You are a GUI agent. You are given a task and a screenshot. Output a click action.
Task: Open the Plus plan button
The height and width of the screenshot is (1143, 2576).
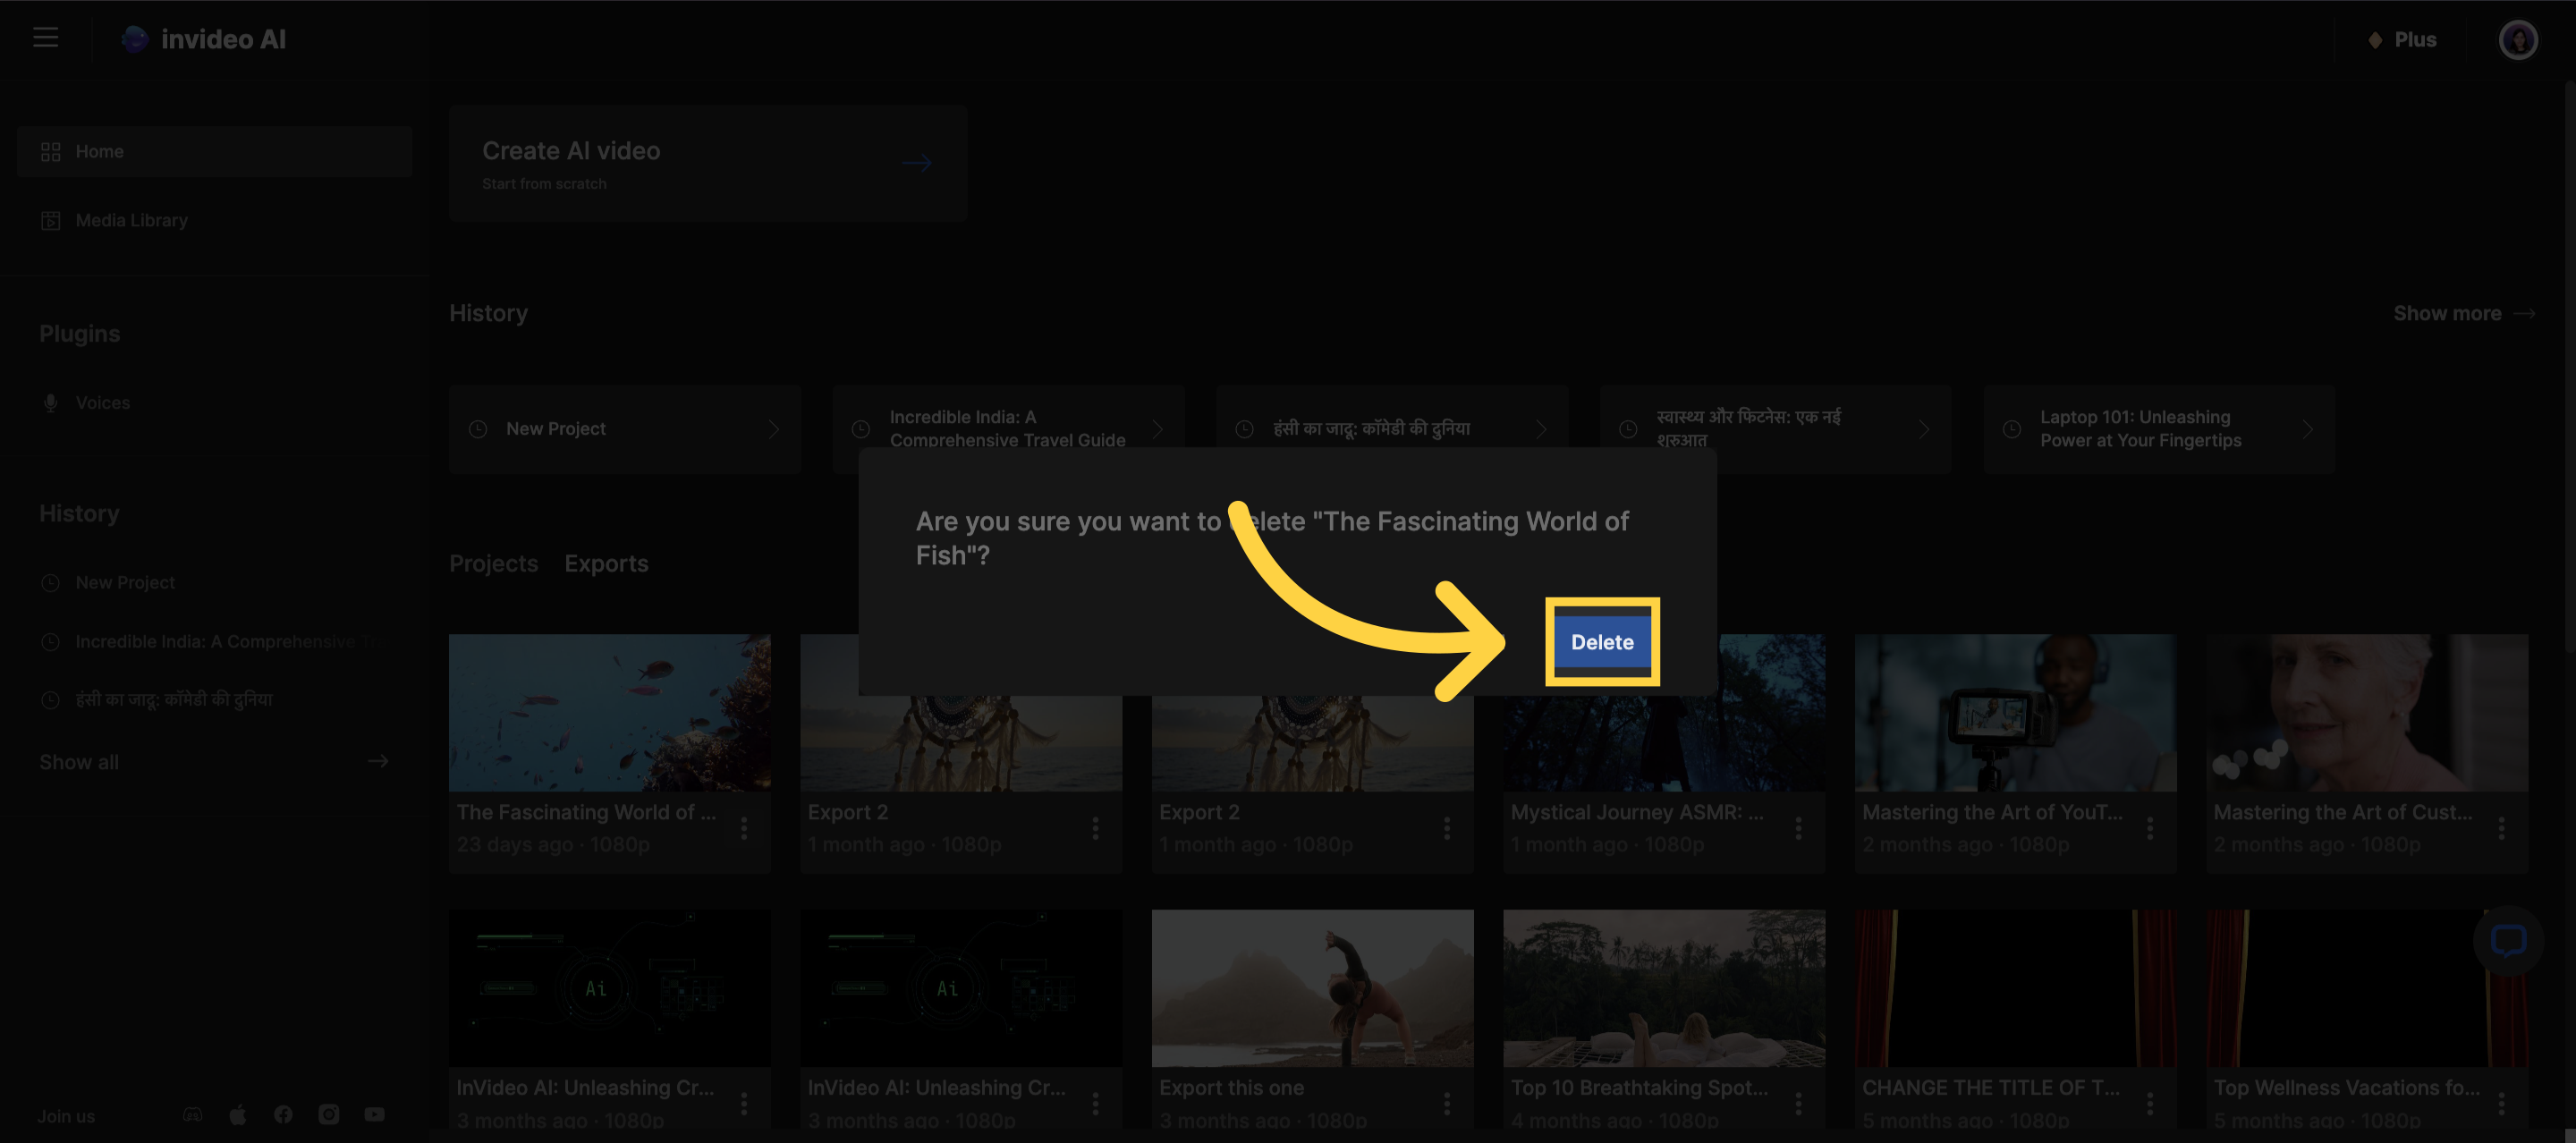click(x=2402, y=39)
